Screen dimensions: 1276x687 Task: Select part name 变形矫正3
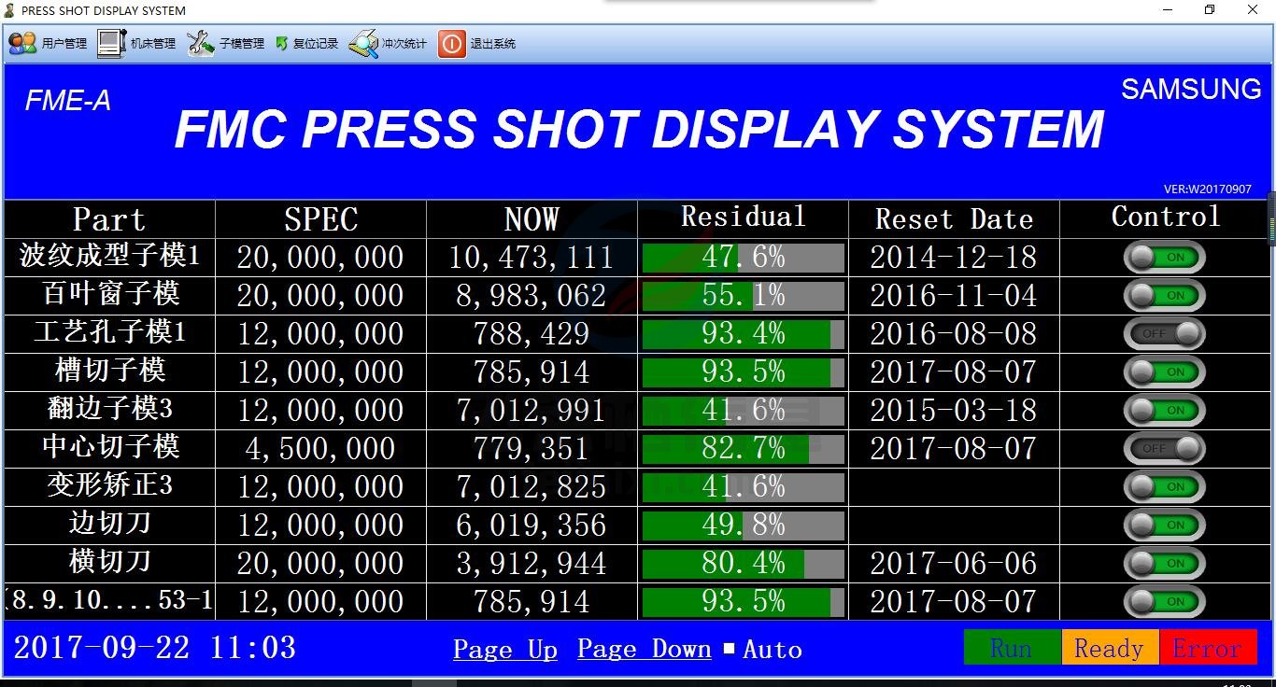click(110, 485)
